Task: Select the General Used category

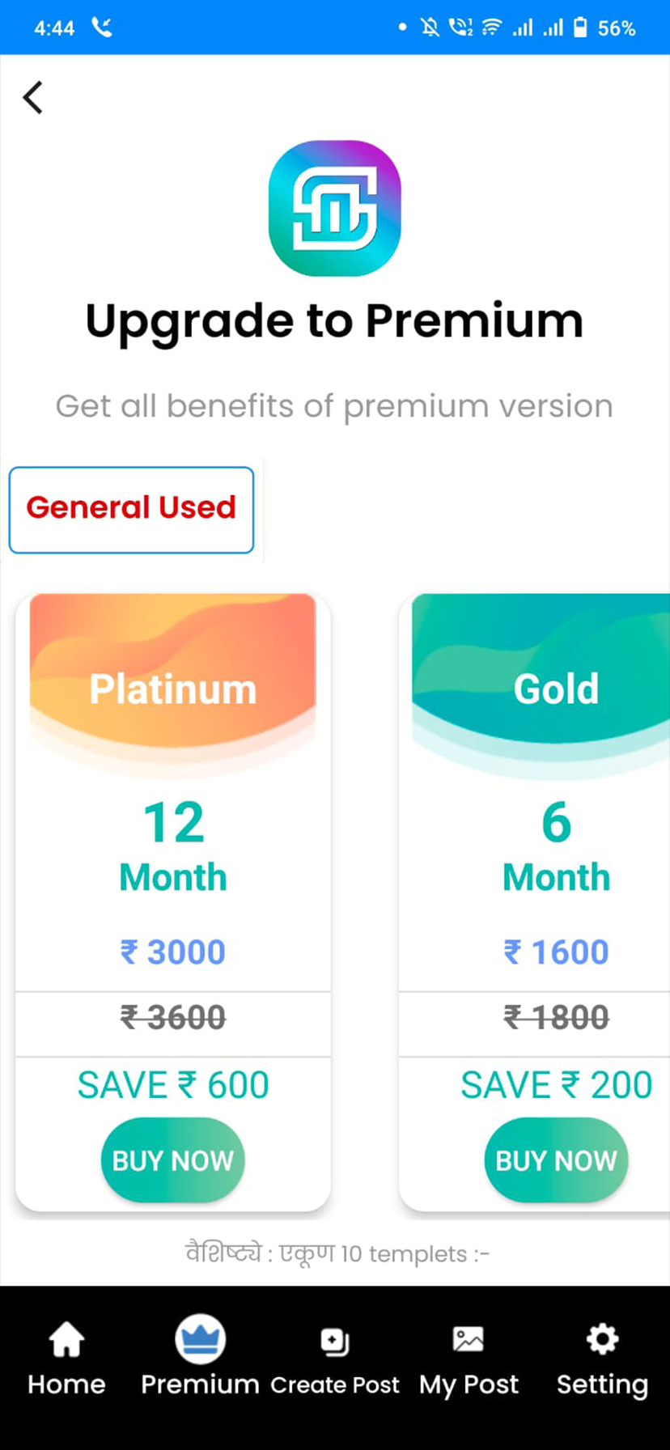Action: [131, 509]
